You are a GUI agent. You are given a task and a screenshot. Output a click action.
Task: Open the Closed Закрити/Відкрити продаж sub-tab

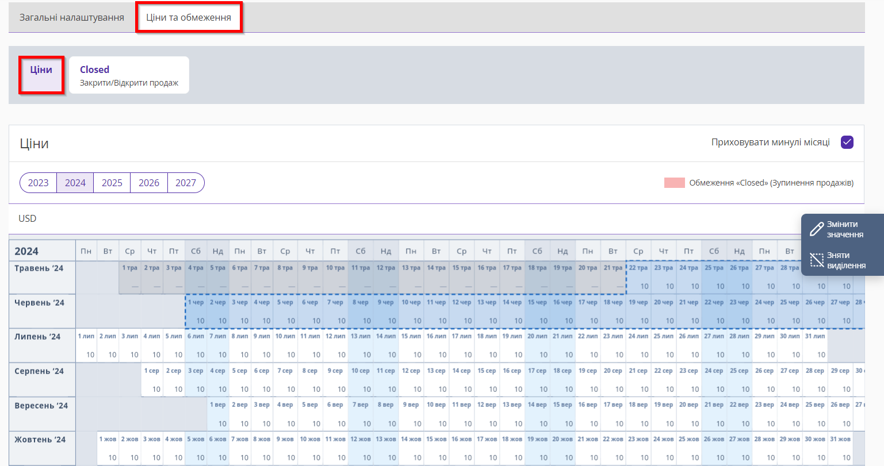[129, 75]
